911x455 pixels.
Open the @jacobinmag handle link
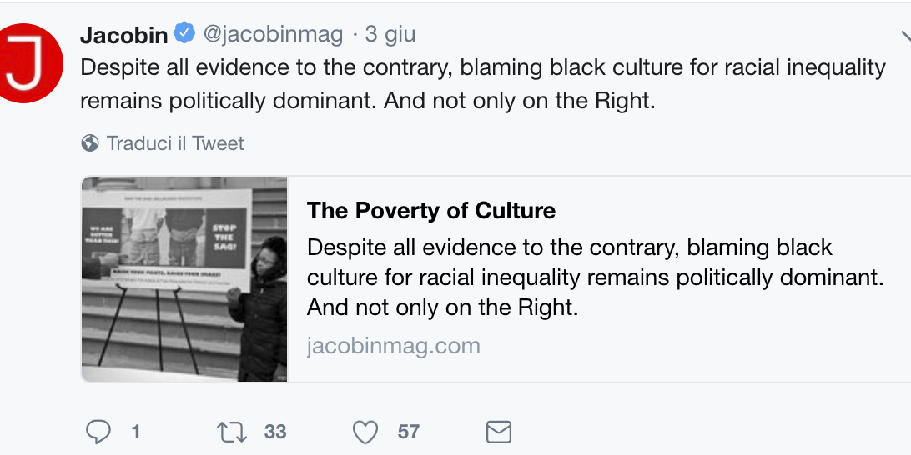[x=274, y=35]
